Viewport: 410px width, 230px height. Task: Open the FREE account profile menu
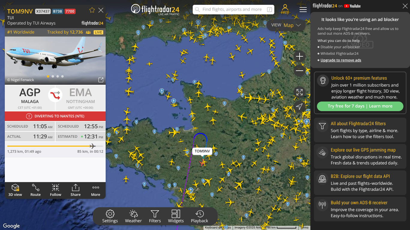285,9
